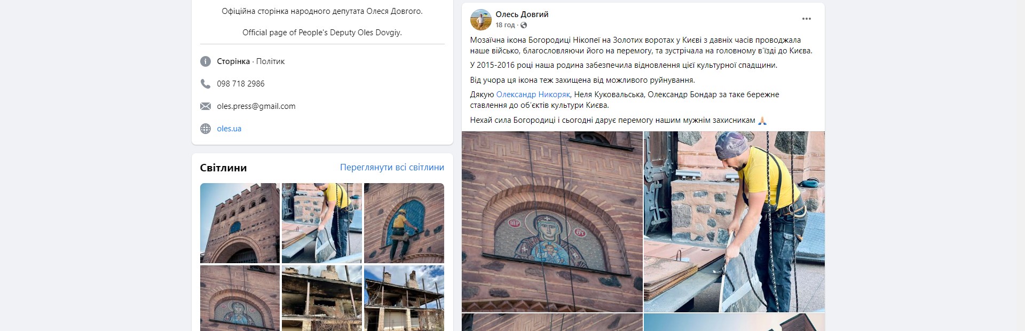
Task: Open thumbnail of climber at blue arch
Action: point(404,223)
